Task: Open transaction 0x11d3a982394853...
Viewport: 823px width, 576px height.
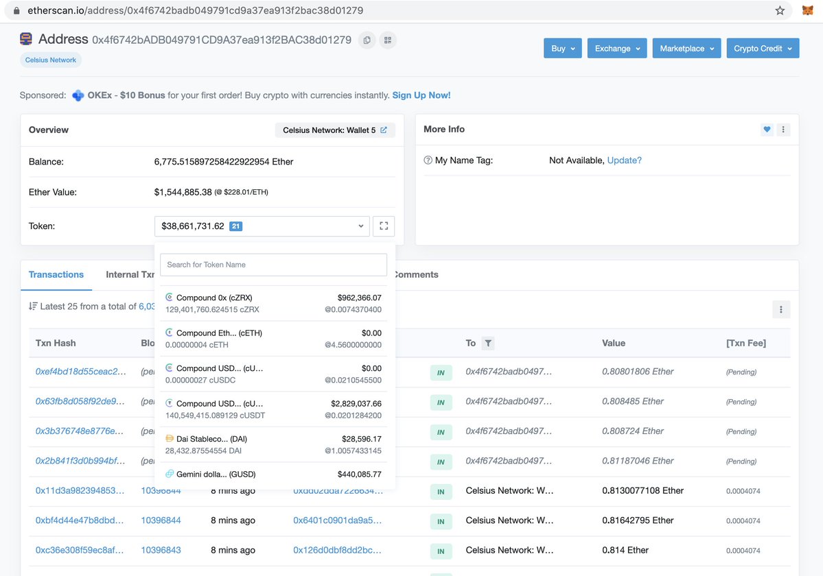Action: [80, 491]
